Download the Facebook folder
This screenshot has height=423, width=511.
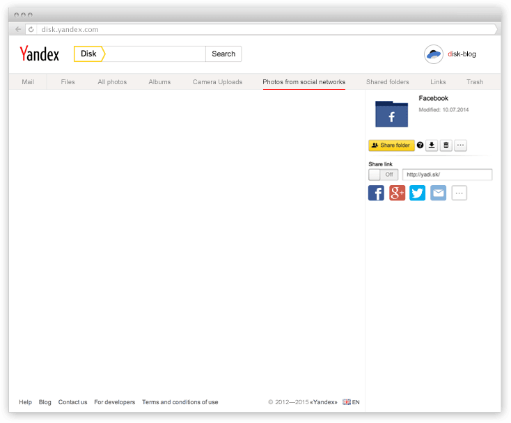[432, 145]
